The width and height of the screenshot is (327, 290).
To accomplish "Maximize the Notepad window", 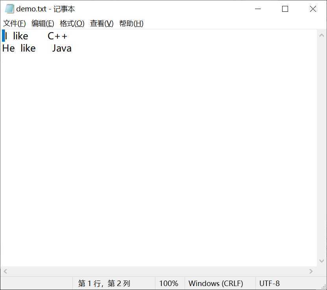I will [x=285, y=9].
